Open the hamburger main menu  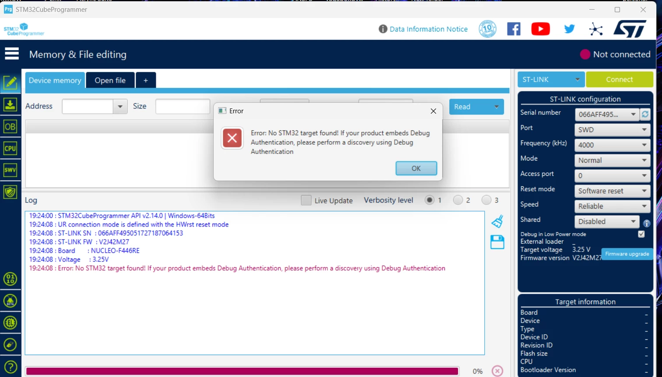pyautogui.click(x=12, y=54)
